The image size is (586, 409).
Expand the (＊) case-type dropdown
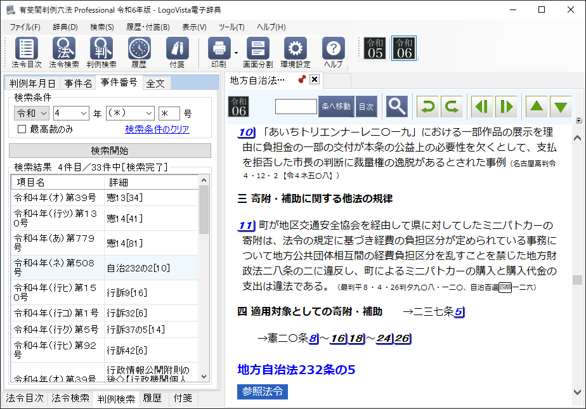point(130,113)
